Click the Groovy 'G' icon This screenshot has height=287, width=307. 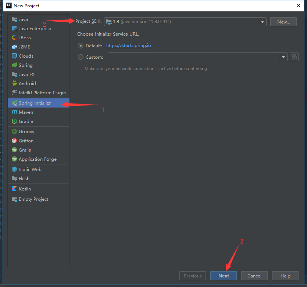pyautogui.click(x=14, y=131)
